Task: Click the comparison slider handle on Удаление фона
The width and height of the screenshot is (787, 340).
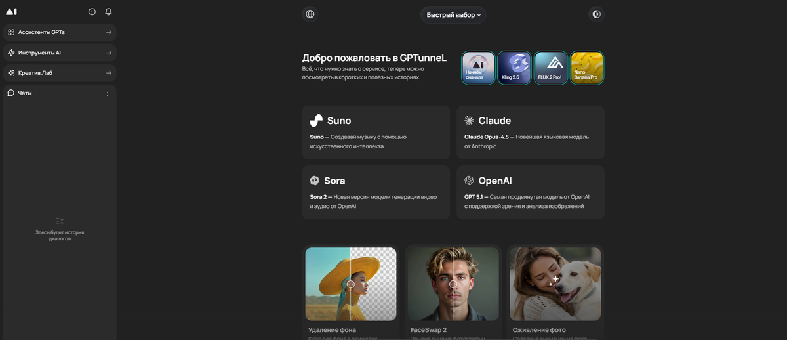Action: (351, 284)
